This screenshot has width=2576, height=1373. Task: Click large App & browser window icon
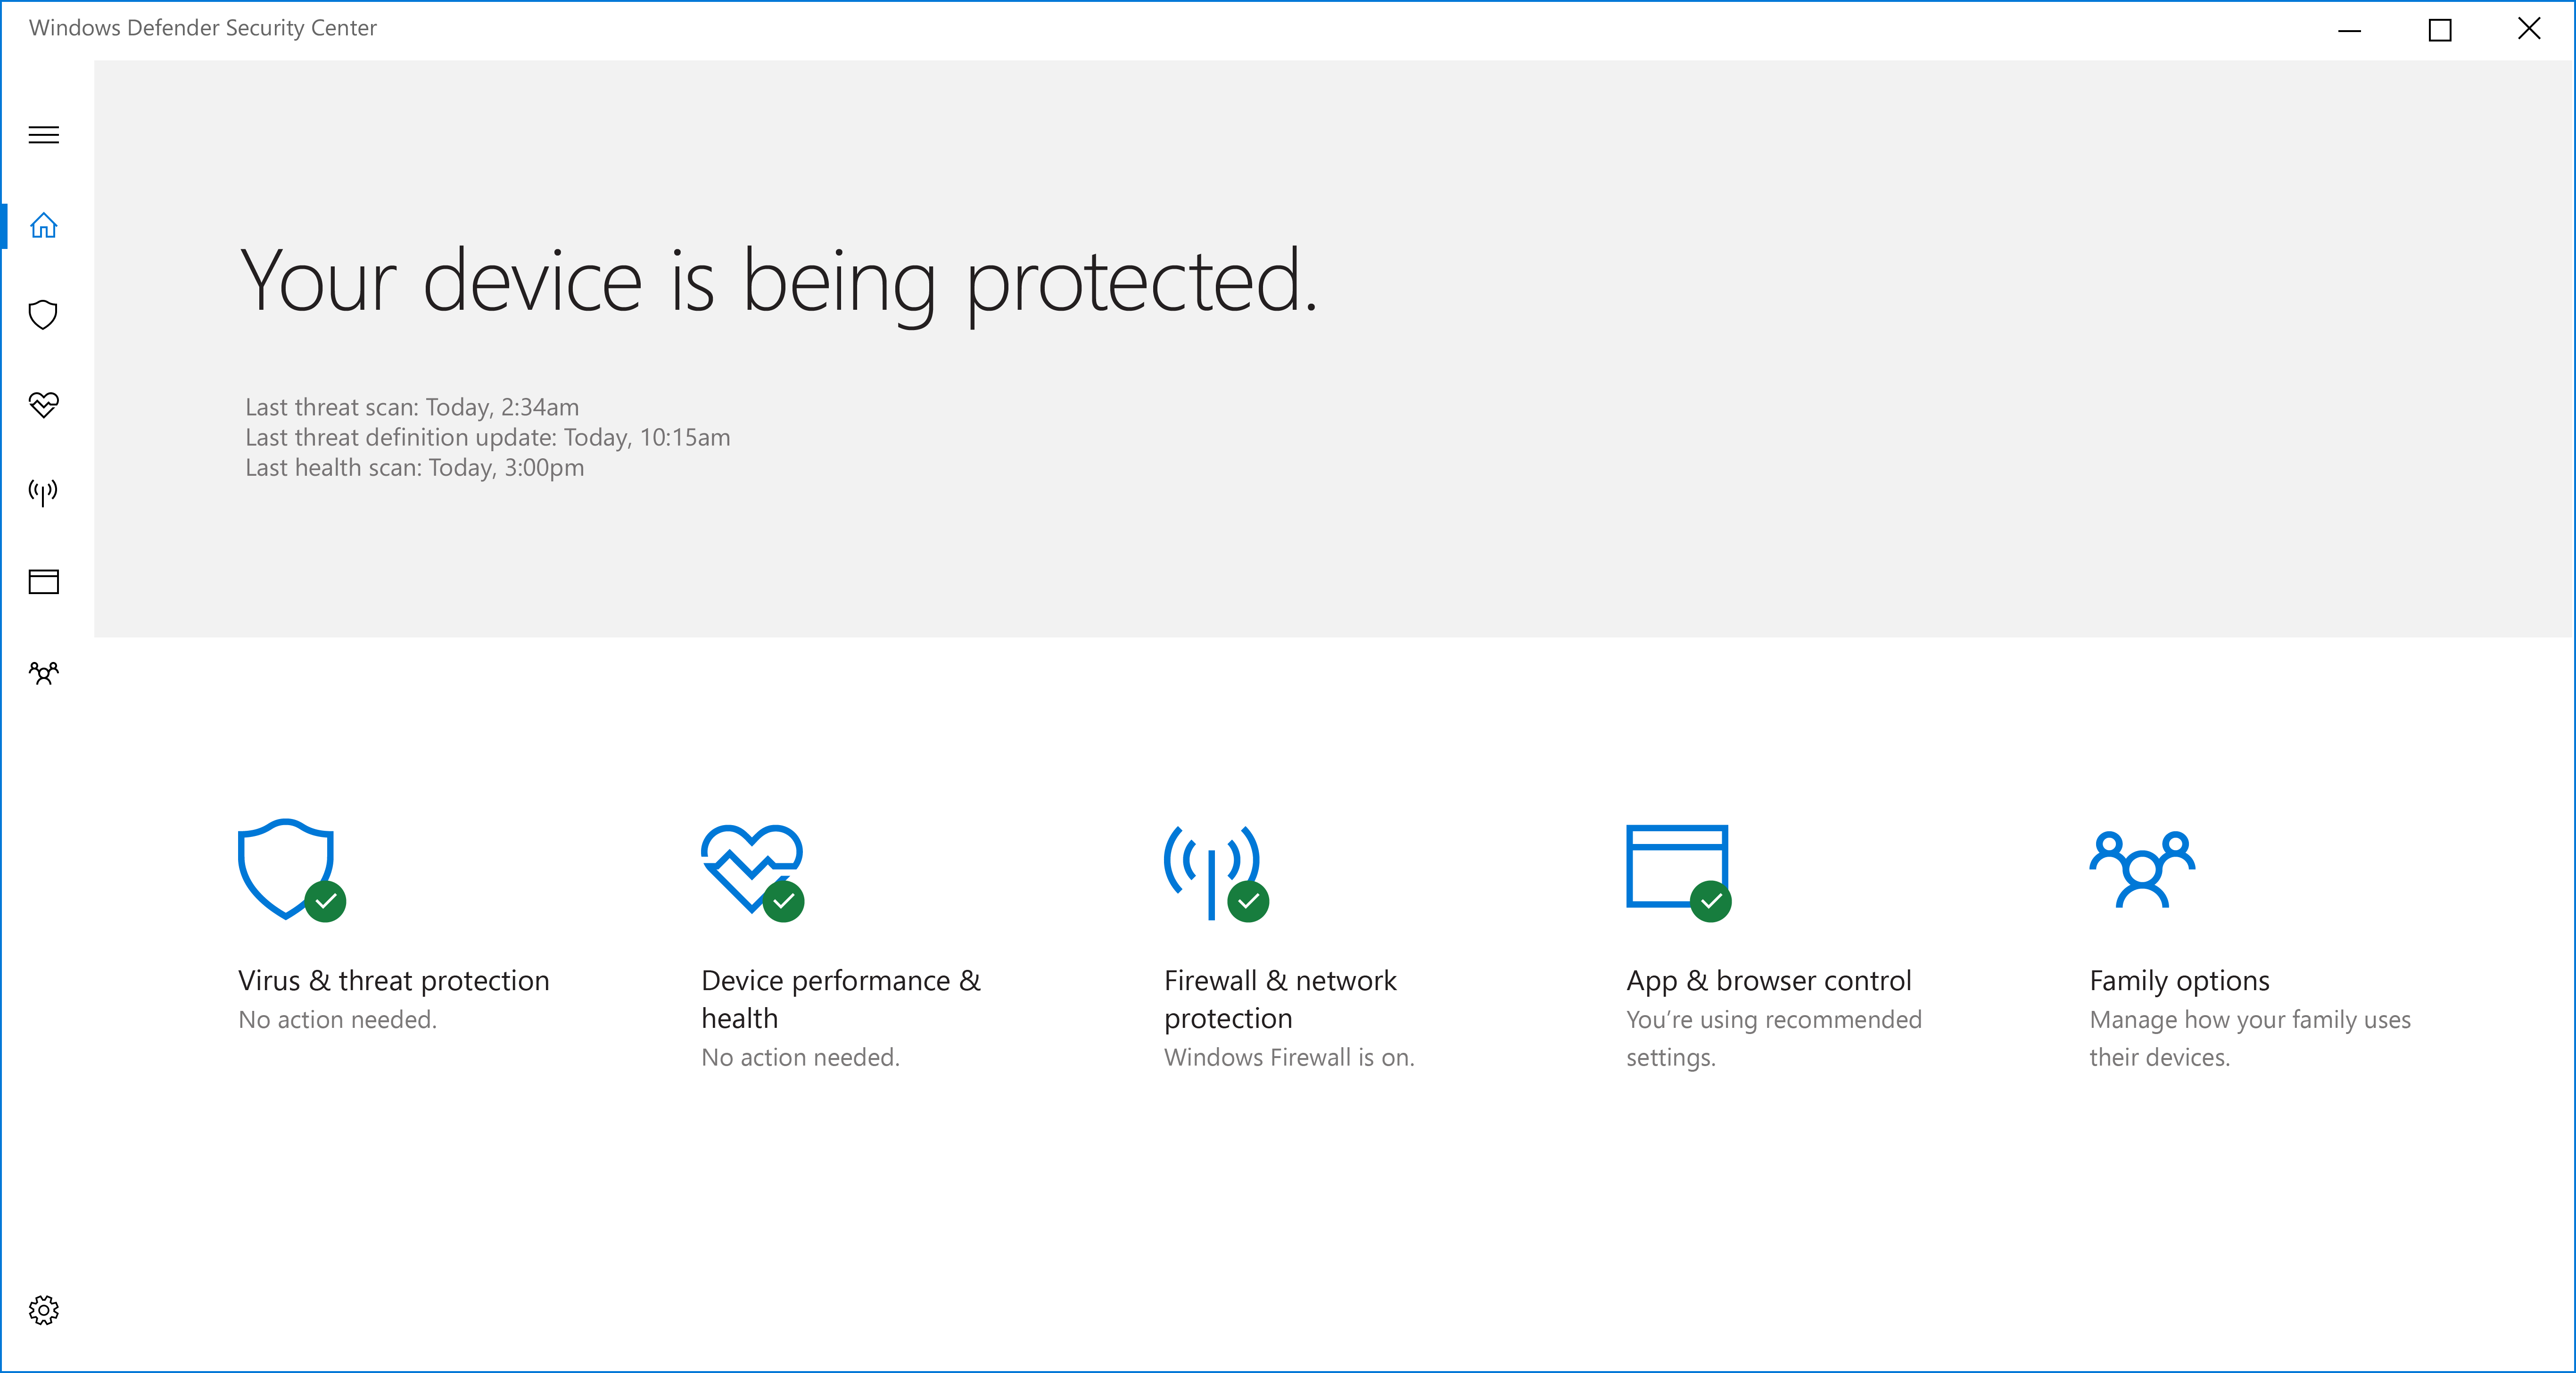click(1676, 866)
